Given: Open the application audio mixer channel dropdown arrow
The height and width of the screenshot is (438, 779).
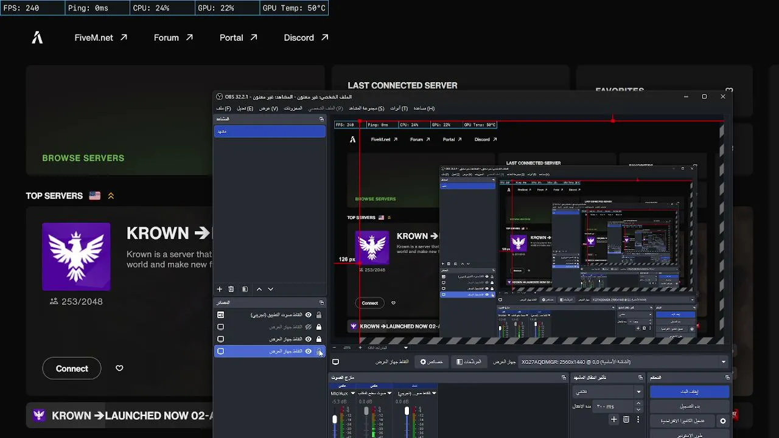Looking at the screenshot, I should coord(434,394).
